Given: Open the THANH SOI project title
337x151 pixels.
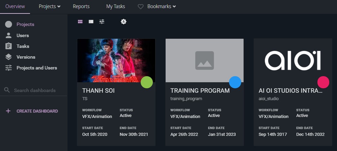Looking at the screenshot, I should tap(99, 91).
